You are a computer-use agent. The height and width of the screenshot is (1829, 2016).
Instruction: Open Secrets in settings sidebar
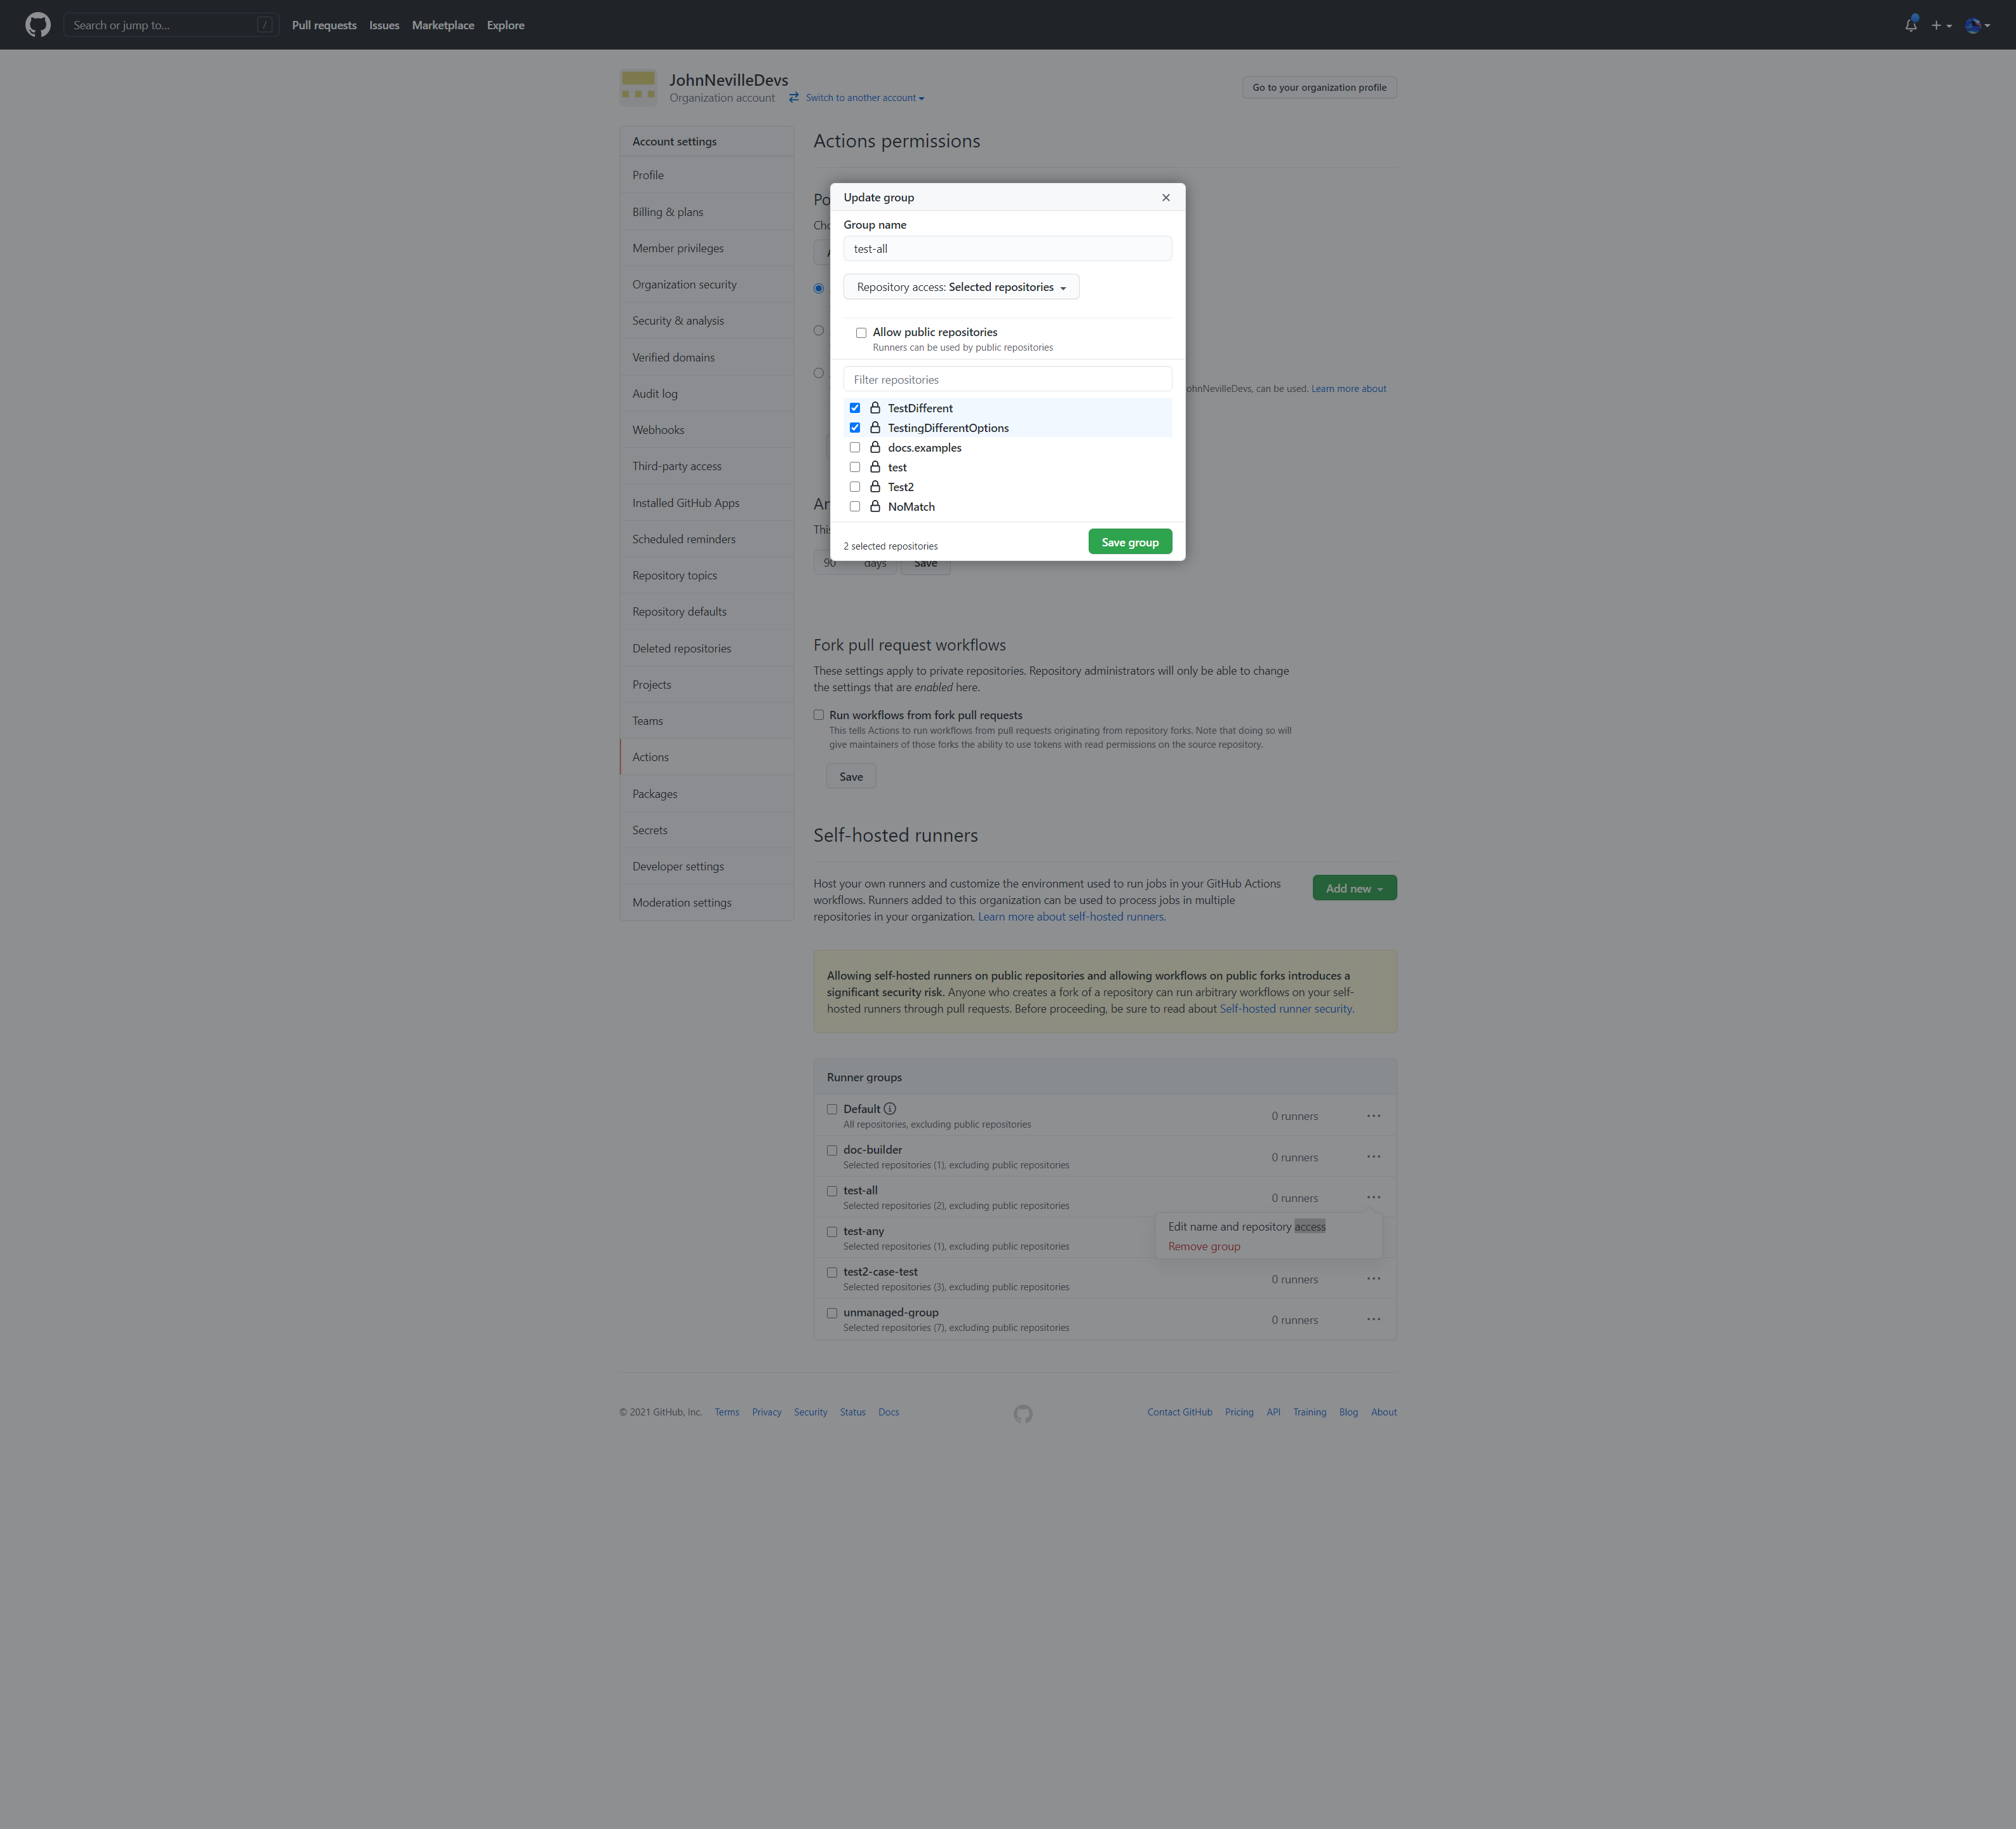pyautogui.click(x=707, y=830)
